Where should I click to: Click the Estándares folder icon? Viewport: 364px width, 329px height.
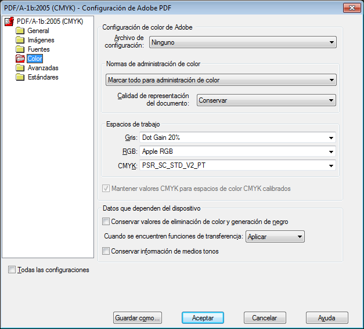pos(20,77)
